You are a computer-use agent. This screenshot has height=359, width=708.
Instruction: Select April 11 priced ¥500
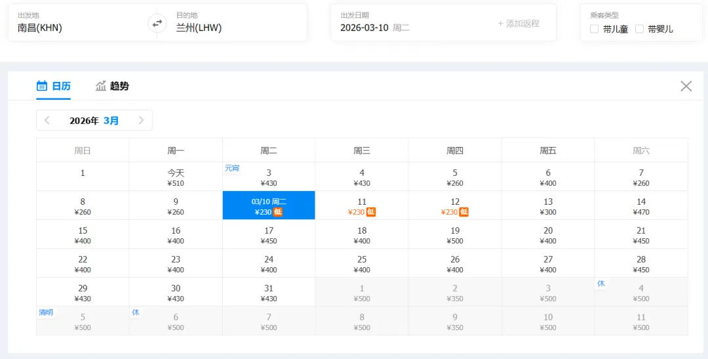641,321
